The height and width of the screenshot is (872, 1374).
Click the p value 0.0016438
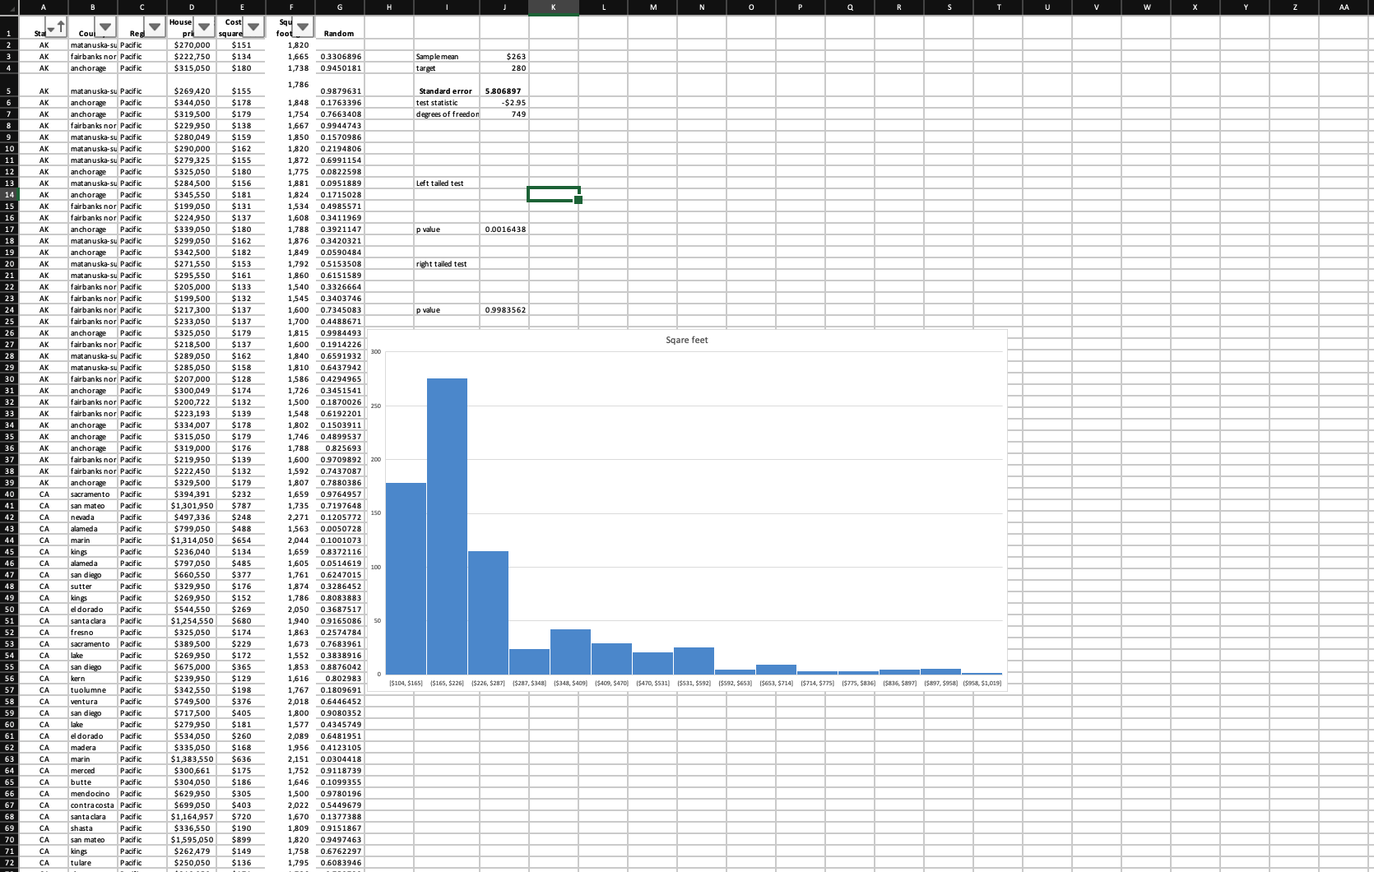(x=504, y=230)
